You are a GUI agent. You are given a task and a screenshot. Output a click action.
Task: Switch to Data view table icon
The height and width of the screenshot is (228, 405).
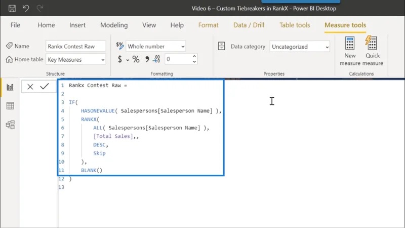[10, 106]
